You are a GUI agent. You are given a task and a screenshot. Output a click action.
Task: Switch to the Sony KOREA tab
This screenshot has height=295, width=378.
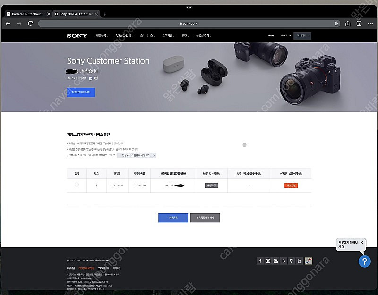[x=76, y=14]
